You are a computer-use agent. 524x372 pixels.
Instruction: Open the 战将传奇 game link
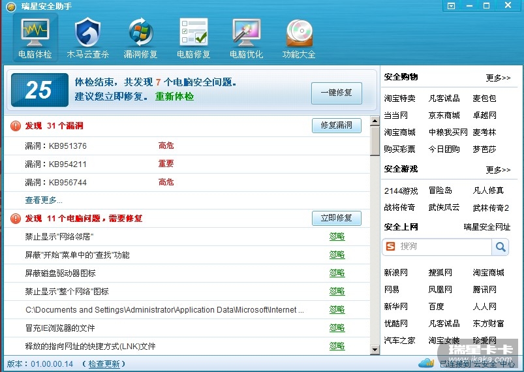coord(399,208)
